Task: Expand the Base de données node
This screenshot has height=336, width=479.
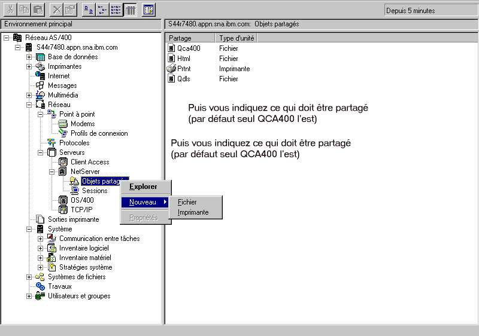Action: tap(29, 57)
